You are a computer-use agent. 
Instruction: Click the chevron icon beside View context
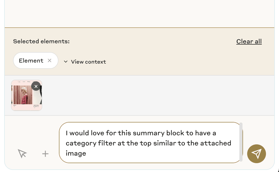[x=66, y=62]
